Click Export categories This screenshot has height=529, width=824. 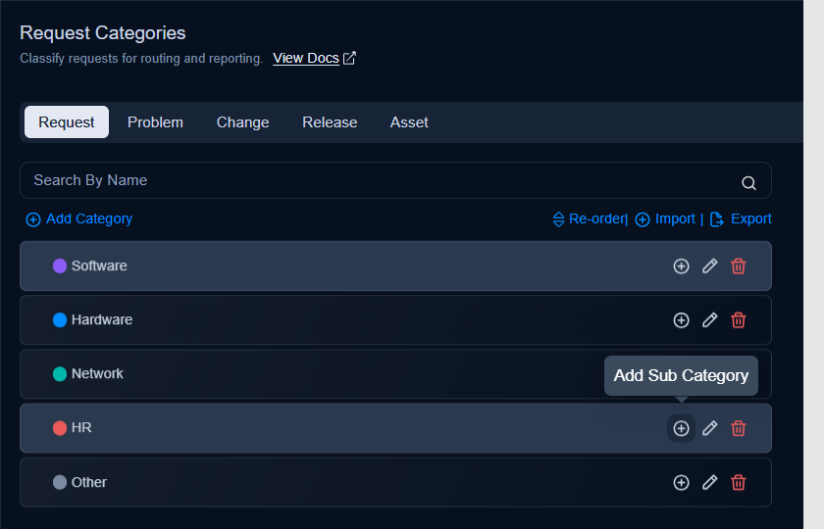741,218
